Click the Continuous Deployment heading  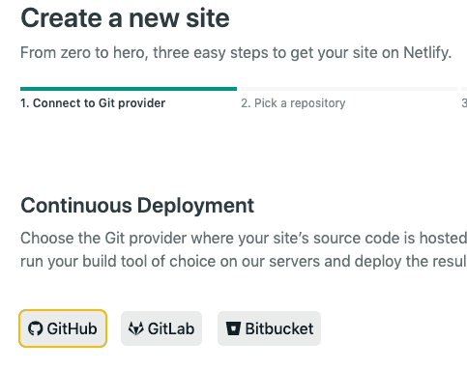[137, 205]
